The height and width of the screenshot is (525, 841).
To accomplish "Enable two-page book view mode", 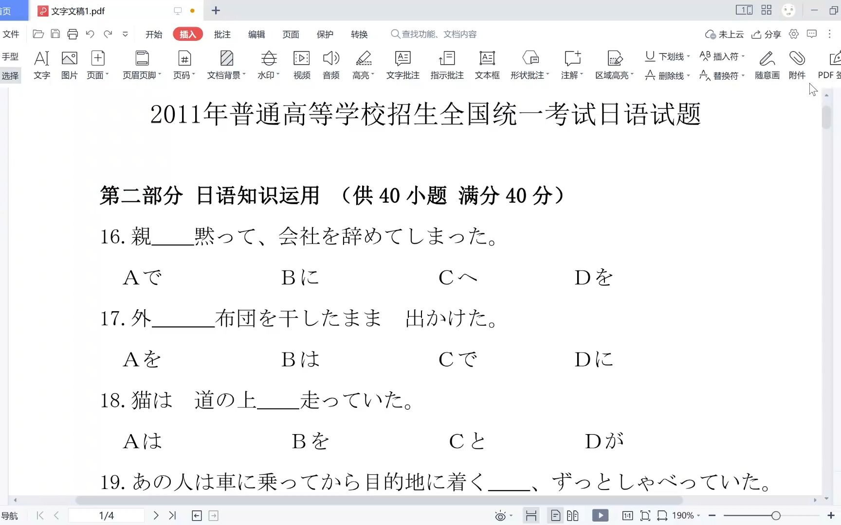I will coord(573,515).
